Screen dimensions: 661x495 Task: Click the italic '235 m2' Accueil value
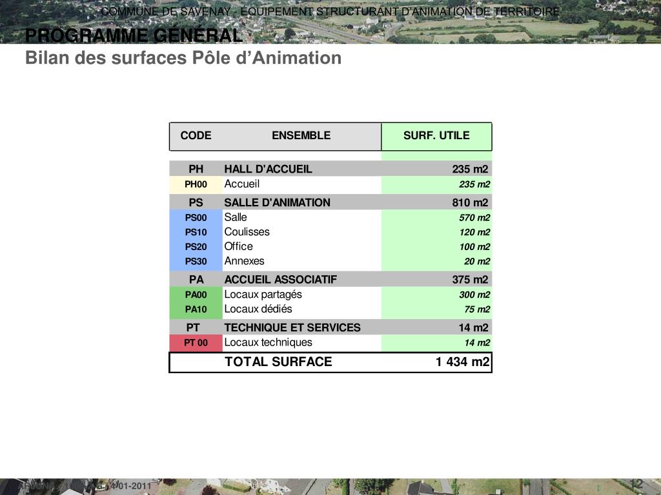coord(474,184)
